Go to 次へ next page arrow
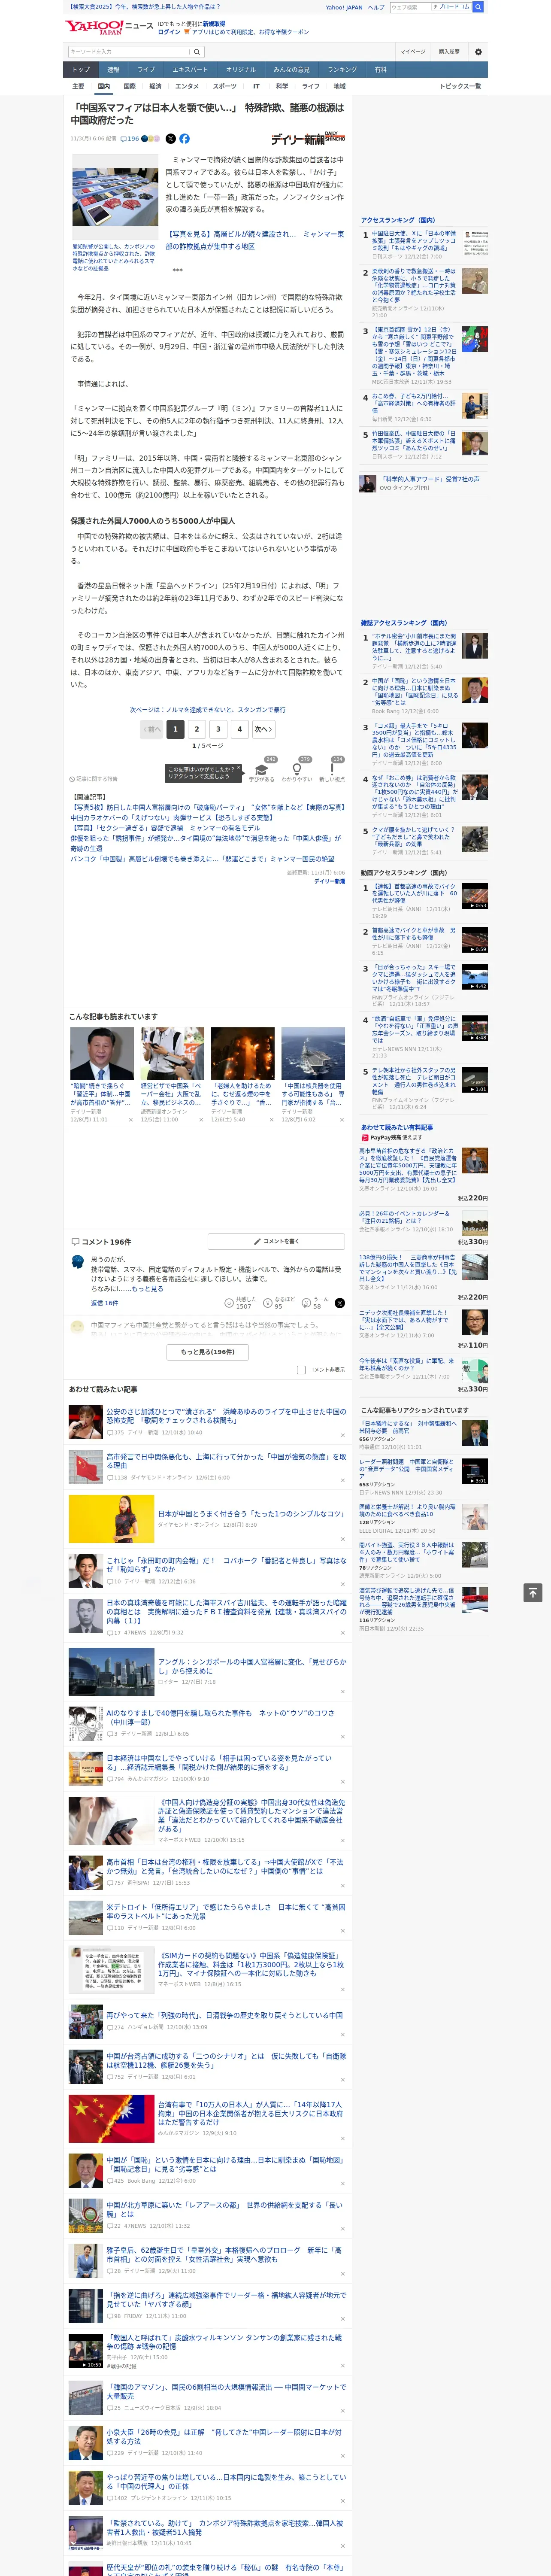This screenshot has height=2576, width=551. point(263,729)
